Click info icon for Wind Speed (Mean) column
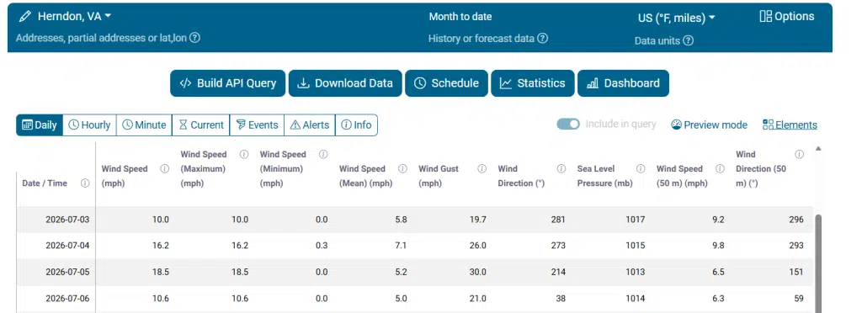Screen dimensions: 862x313 point(402,169)
